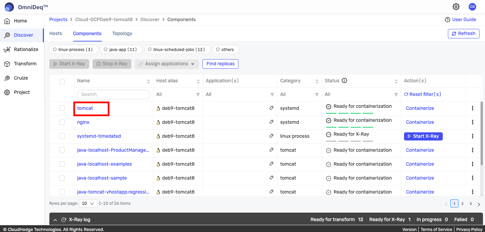The width and height of the screenshot is (485, 232).
Task: Open the tomcat component link
Action: (85, 108)
